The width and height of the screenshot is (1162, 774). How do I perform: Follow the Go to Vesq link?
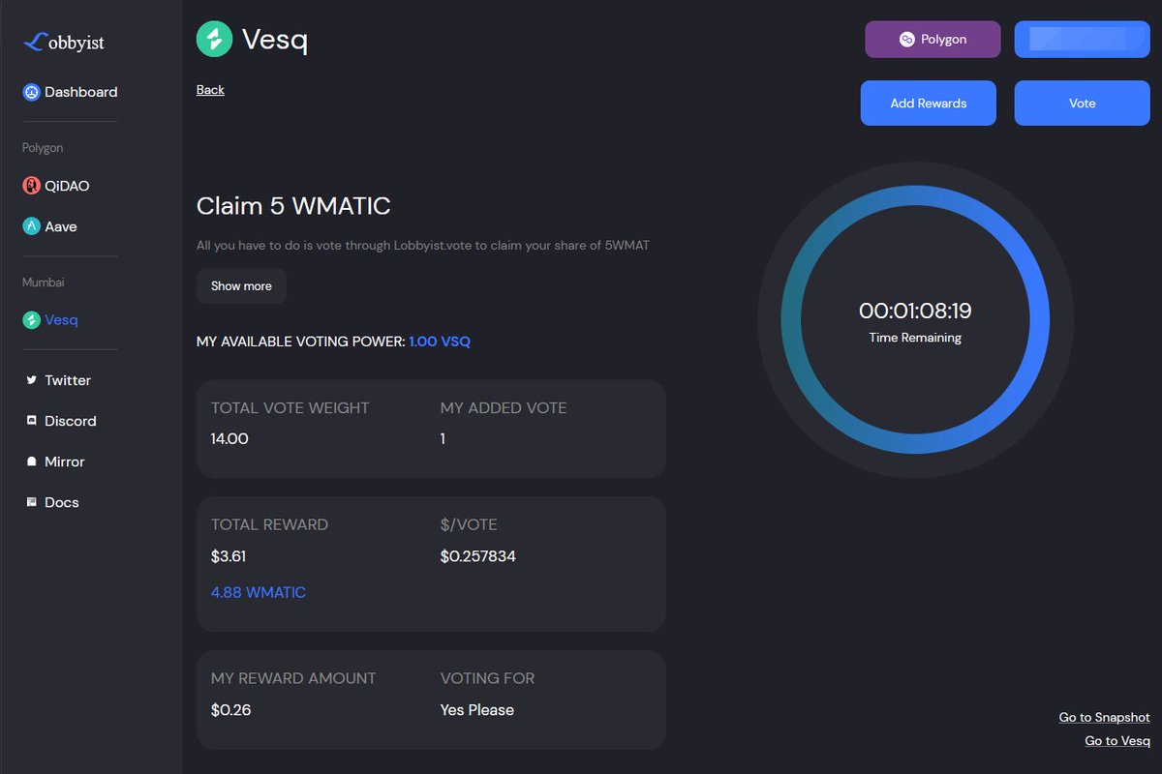(x=1117, y=740)
